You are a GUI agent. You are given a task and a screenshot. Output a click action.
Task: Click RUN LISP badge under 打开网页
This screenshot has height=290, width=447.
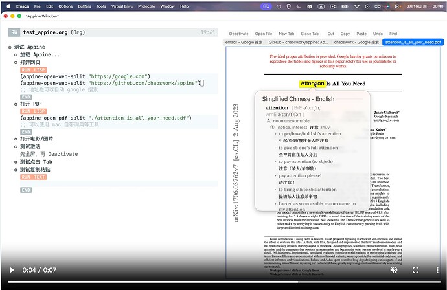33,70
